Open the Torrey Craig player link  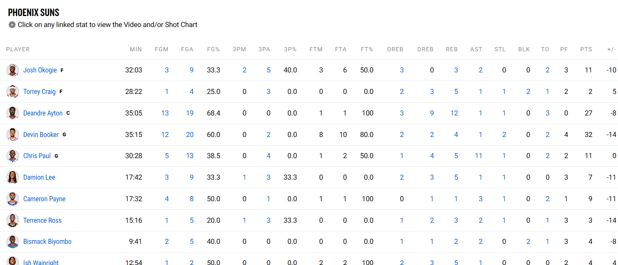pyautogui.click(x=40, y=92)
